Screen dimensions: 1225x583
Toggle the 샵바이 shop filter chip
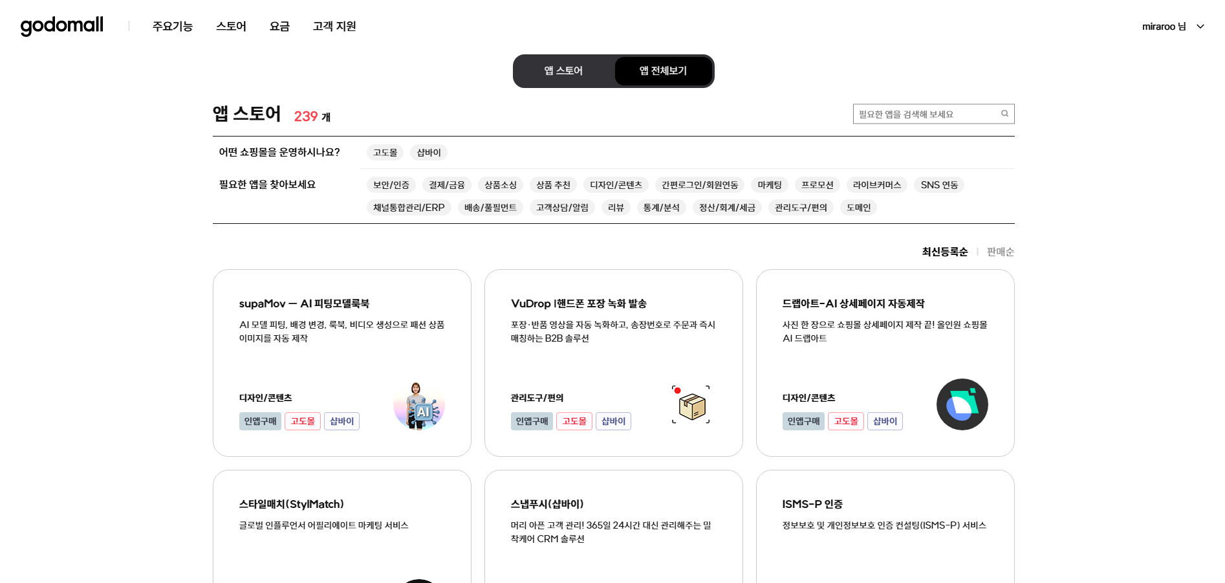(x=428, y=152)
